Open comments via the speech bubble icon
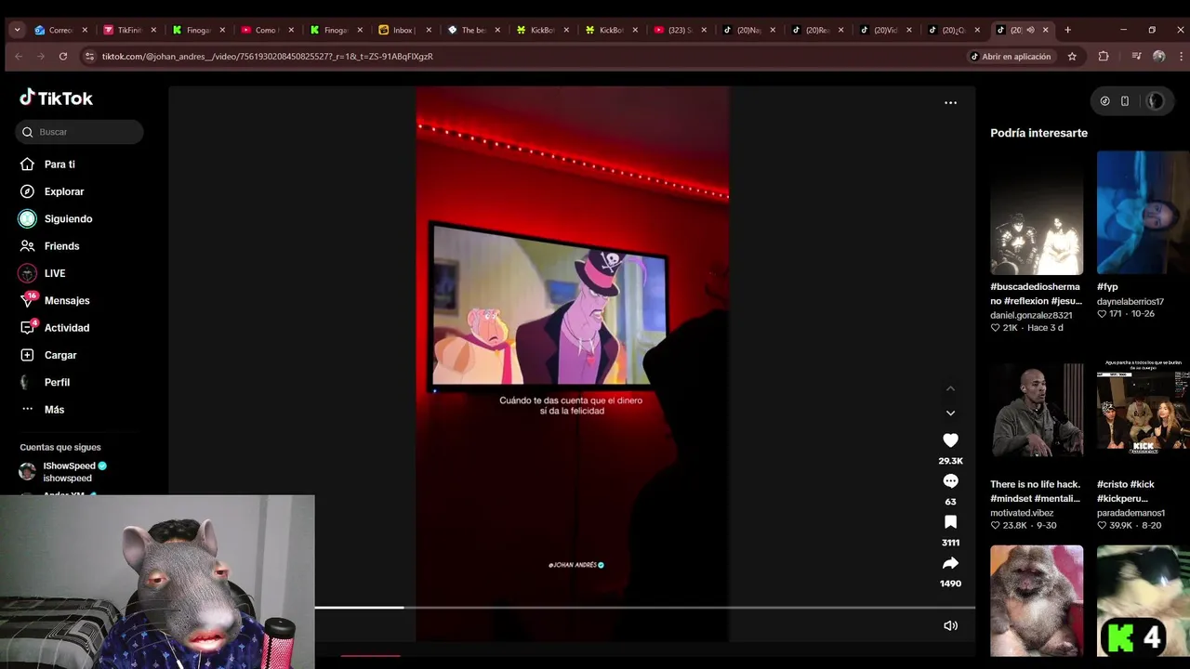1190x669 pixels. pyautogui.click(x=950, y=481)
